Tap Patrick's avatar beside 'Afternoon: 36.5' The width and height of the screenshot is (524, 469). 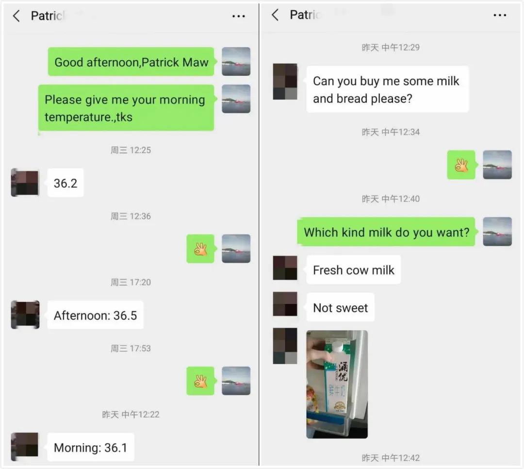[25, 315]
